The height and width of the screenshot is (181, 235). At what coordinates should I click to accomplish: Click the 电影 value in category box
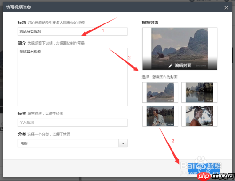pos(24,143)
